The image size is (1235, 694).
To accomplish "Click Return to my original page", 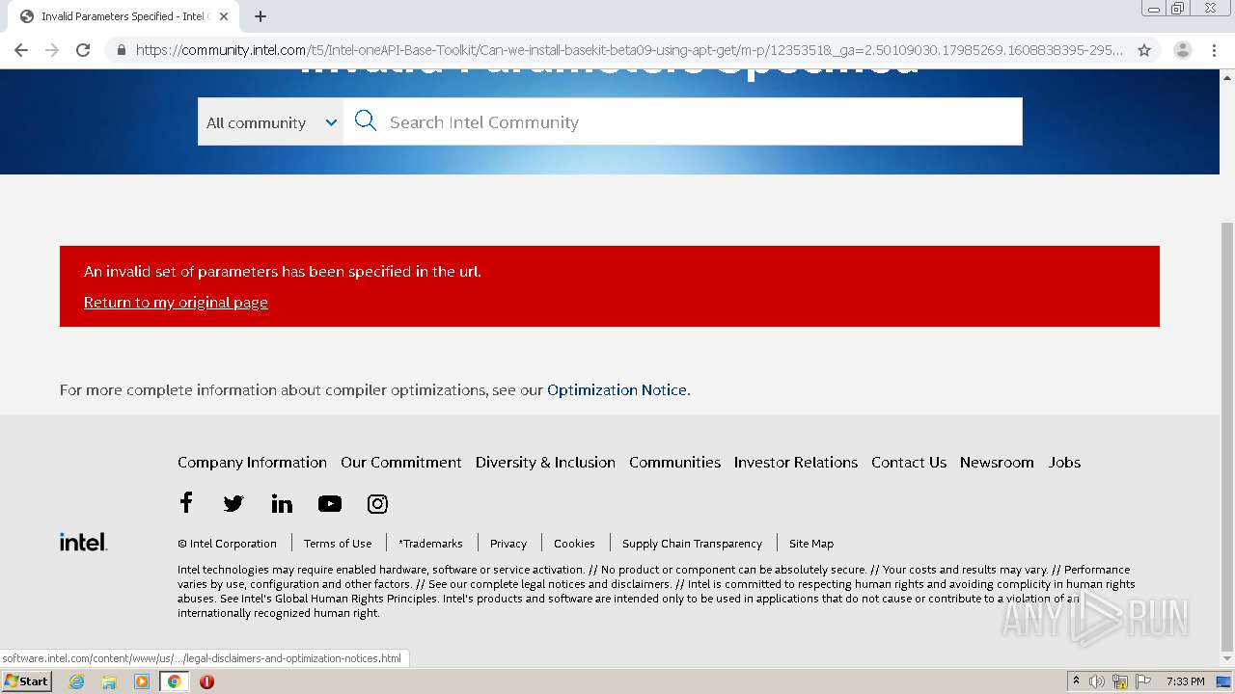I will (176, 302).
